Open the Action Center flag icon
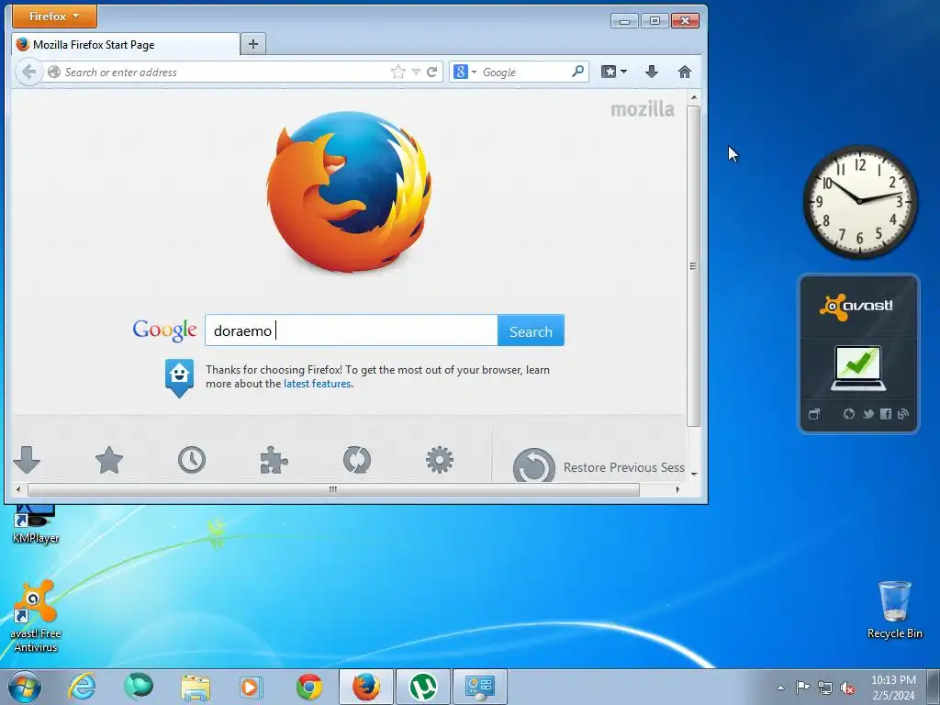 coord(802,687)
